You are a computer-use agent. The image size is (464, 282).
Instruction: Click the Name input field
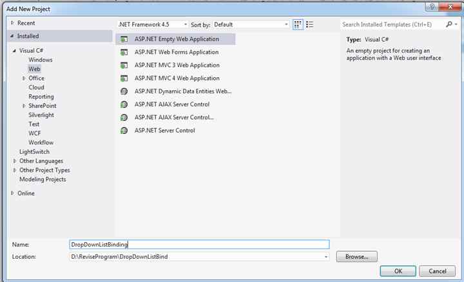point(199,245)
